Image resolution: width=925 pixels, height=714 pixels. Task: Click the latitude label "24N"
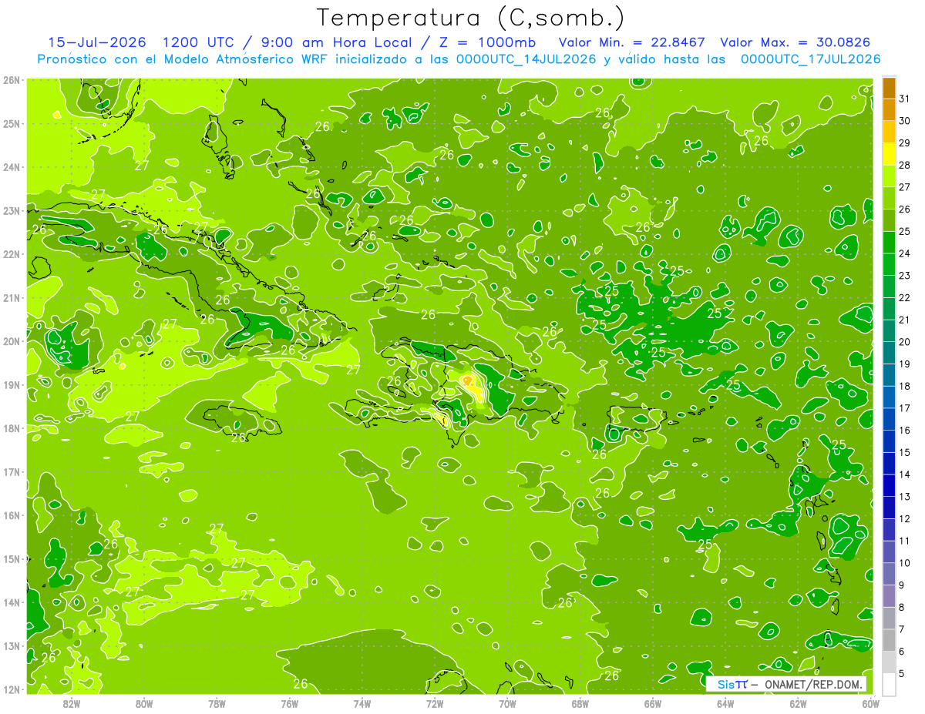click(12, 167)
